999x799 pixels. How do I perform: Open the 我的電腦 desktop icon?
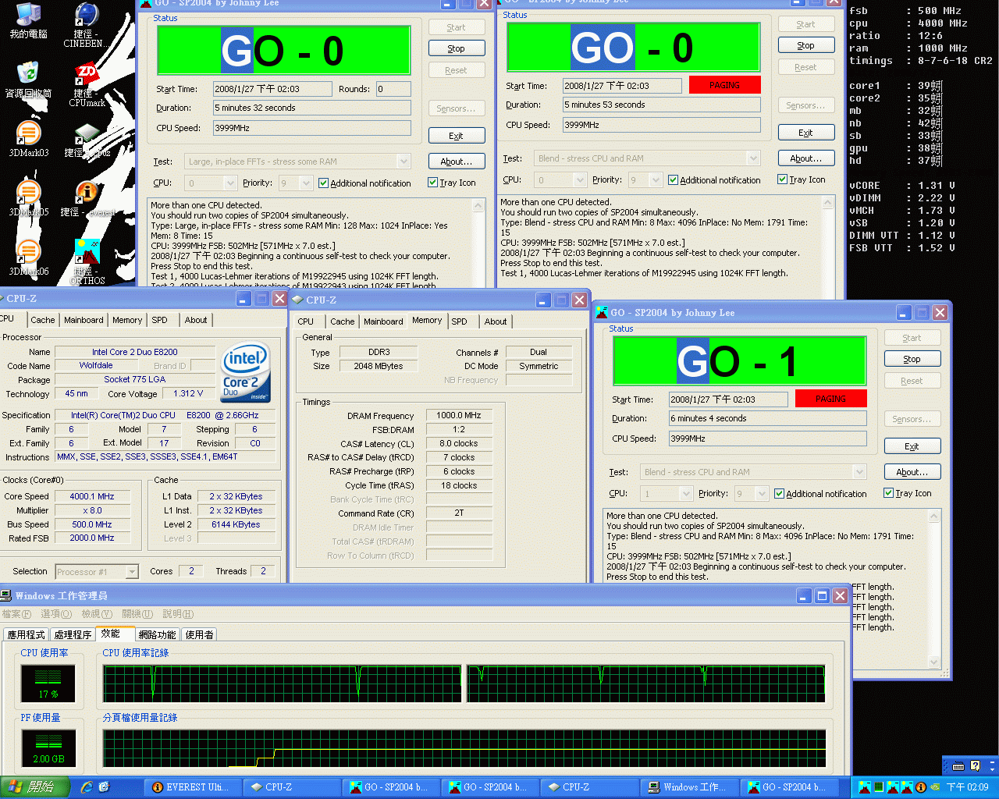click(x=28, y=21)
